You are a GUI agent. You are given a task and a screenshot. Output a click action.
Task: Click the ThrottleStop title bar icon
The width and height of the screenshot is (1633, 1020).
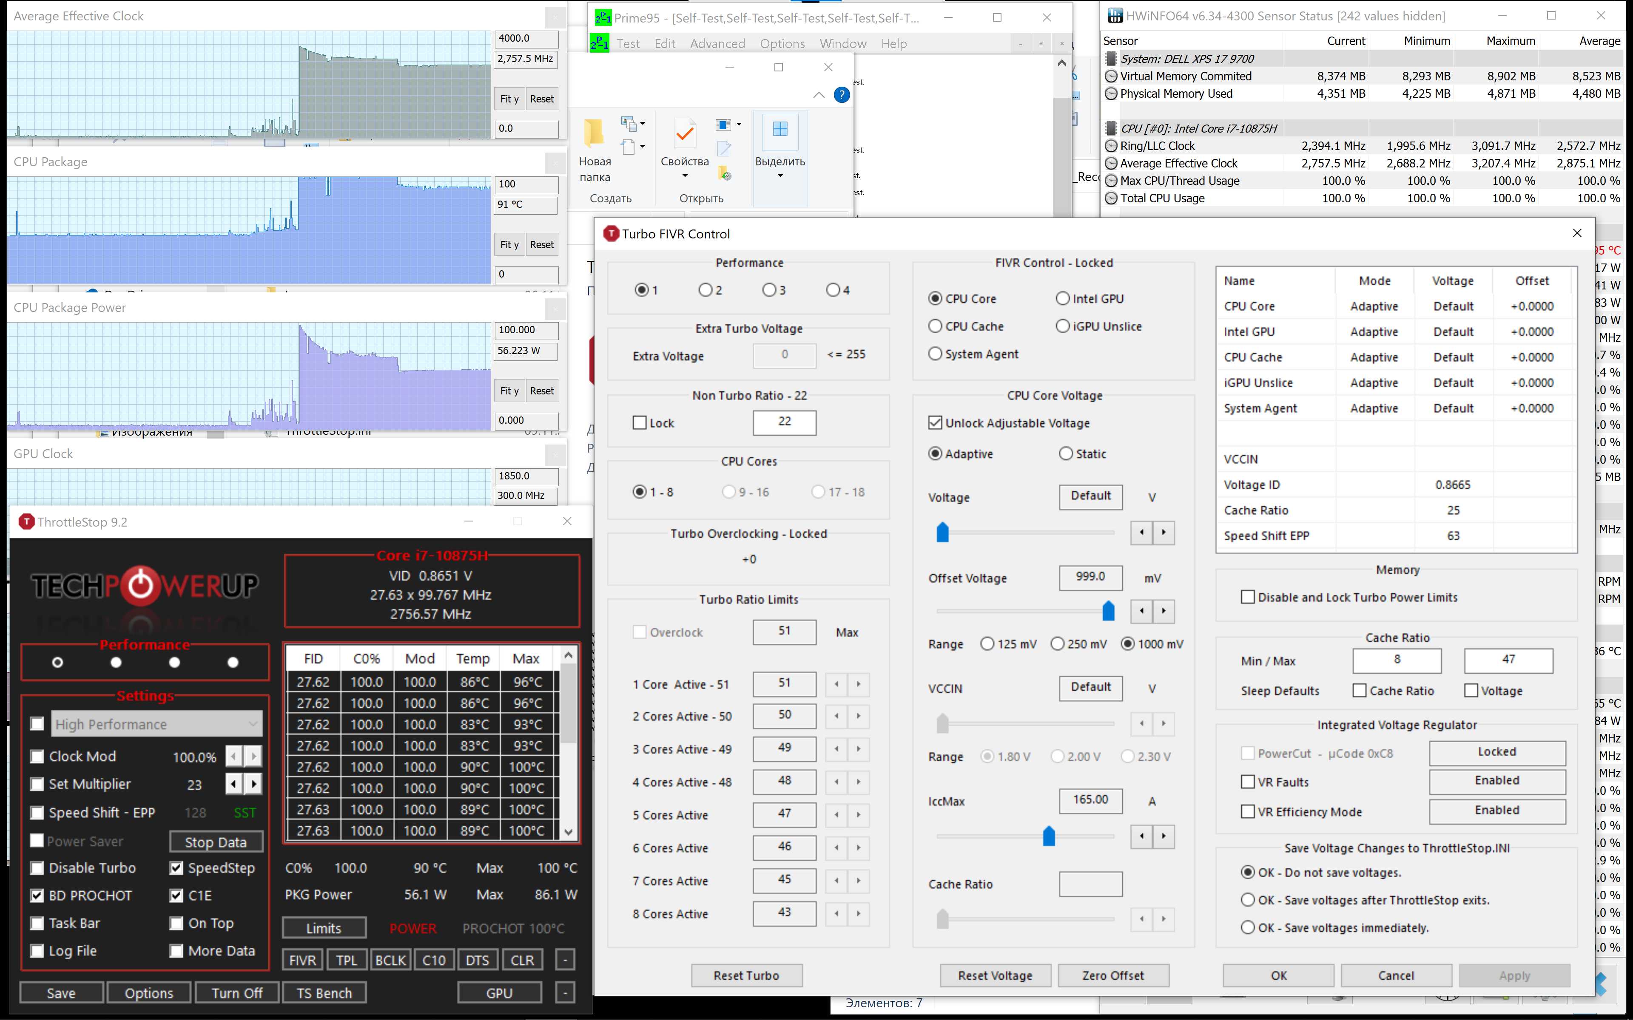[26, 521]
